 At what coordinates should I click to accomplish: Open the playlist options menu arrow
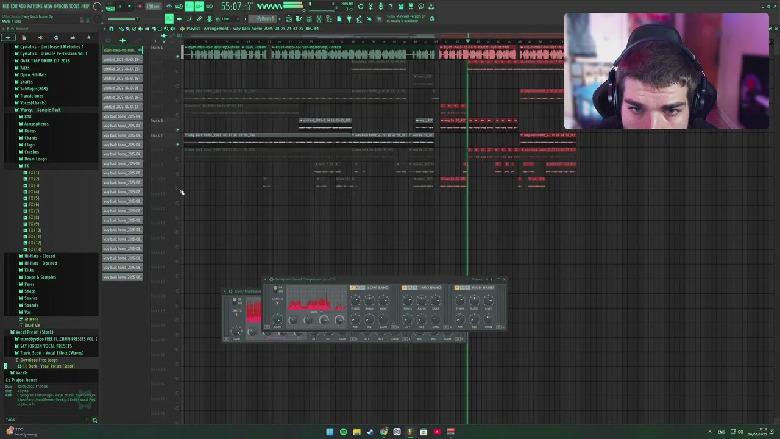(x=104, y=29)
